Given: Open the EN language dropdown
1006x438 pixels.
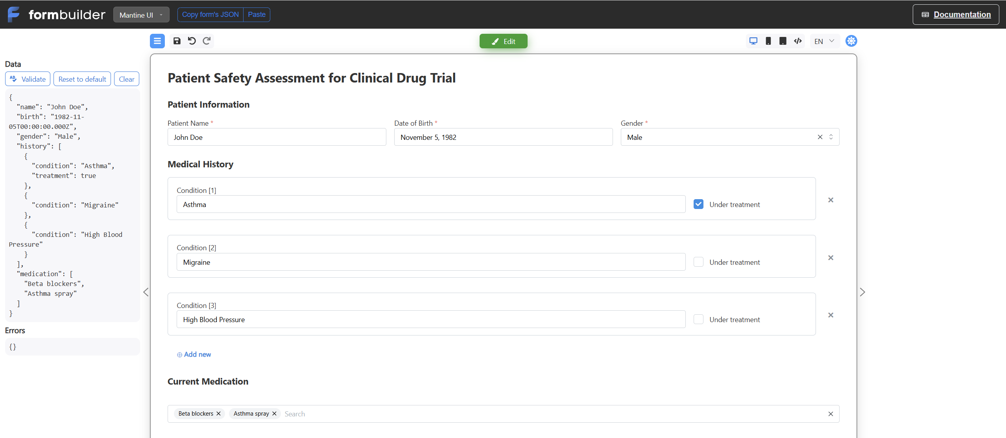Looking at the screenshot, I should (825, 41).
